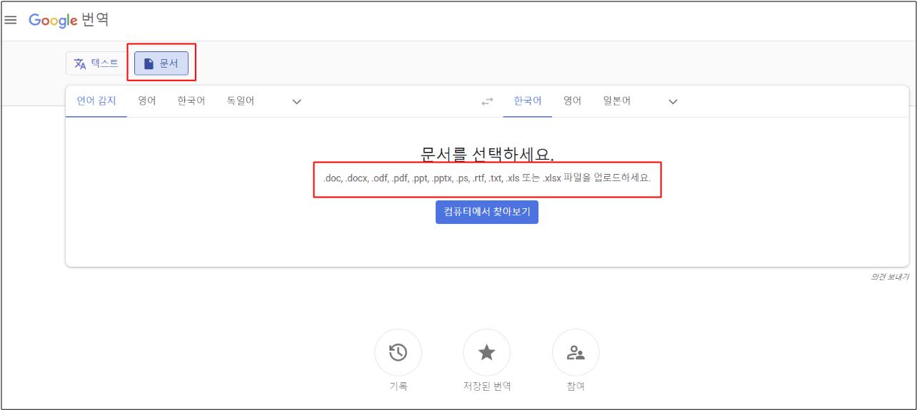Open saved translations star icon

[486, 352]
